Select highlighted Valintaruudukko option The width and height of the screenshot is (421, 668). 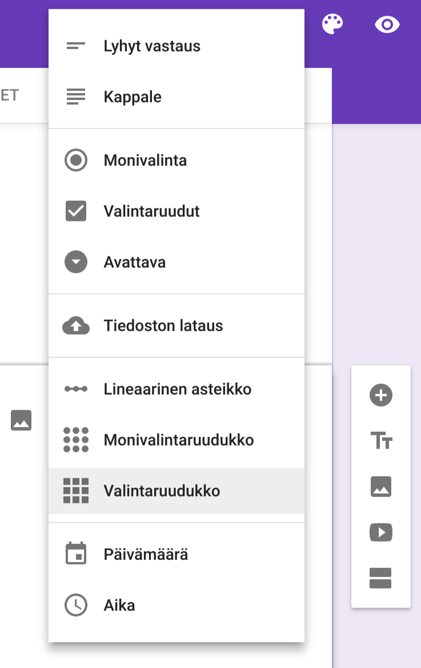[177, 491]
